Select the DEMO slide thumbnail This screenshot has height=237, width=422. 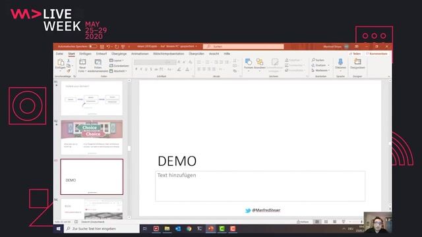(x=92, y=176)
